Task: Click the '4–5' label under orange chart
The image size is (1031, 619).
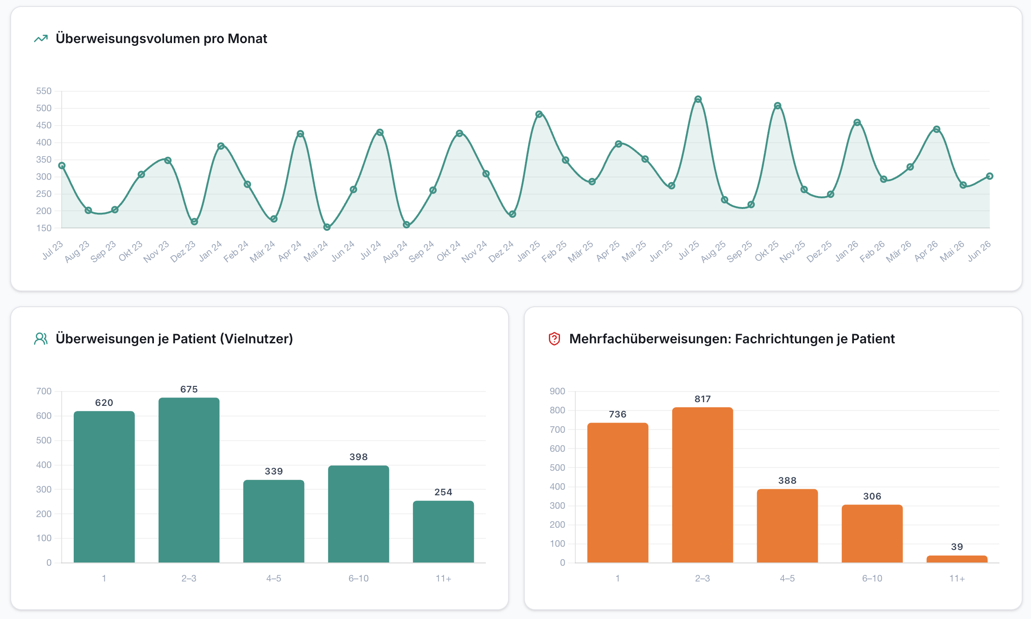Action: click(788, 578)
